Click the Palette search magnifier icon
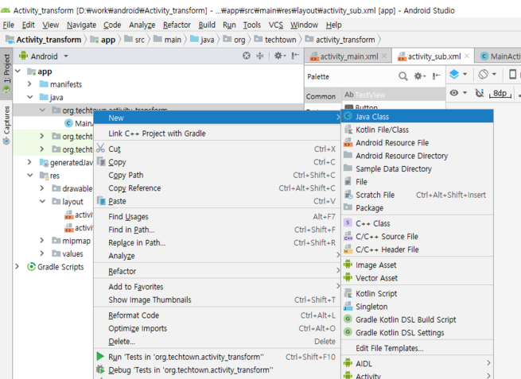Image resolution: width=521 pixels, height=379 pixels. [402, 76]
